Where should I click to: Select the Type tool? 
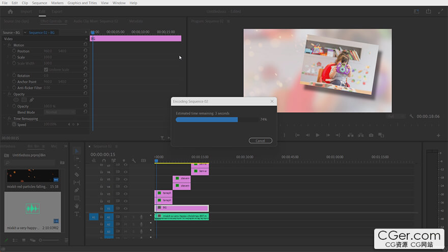pos(77,214)
